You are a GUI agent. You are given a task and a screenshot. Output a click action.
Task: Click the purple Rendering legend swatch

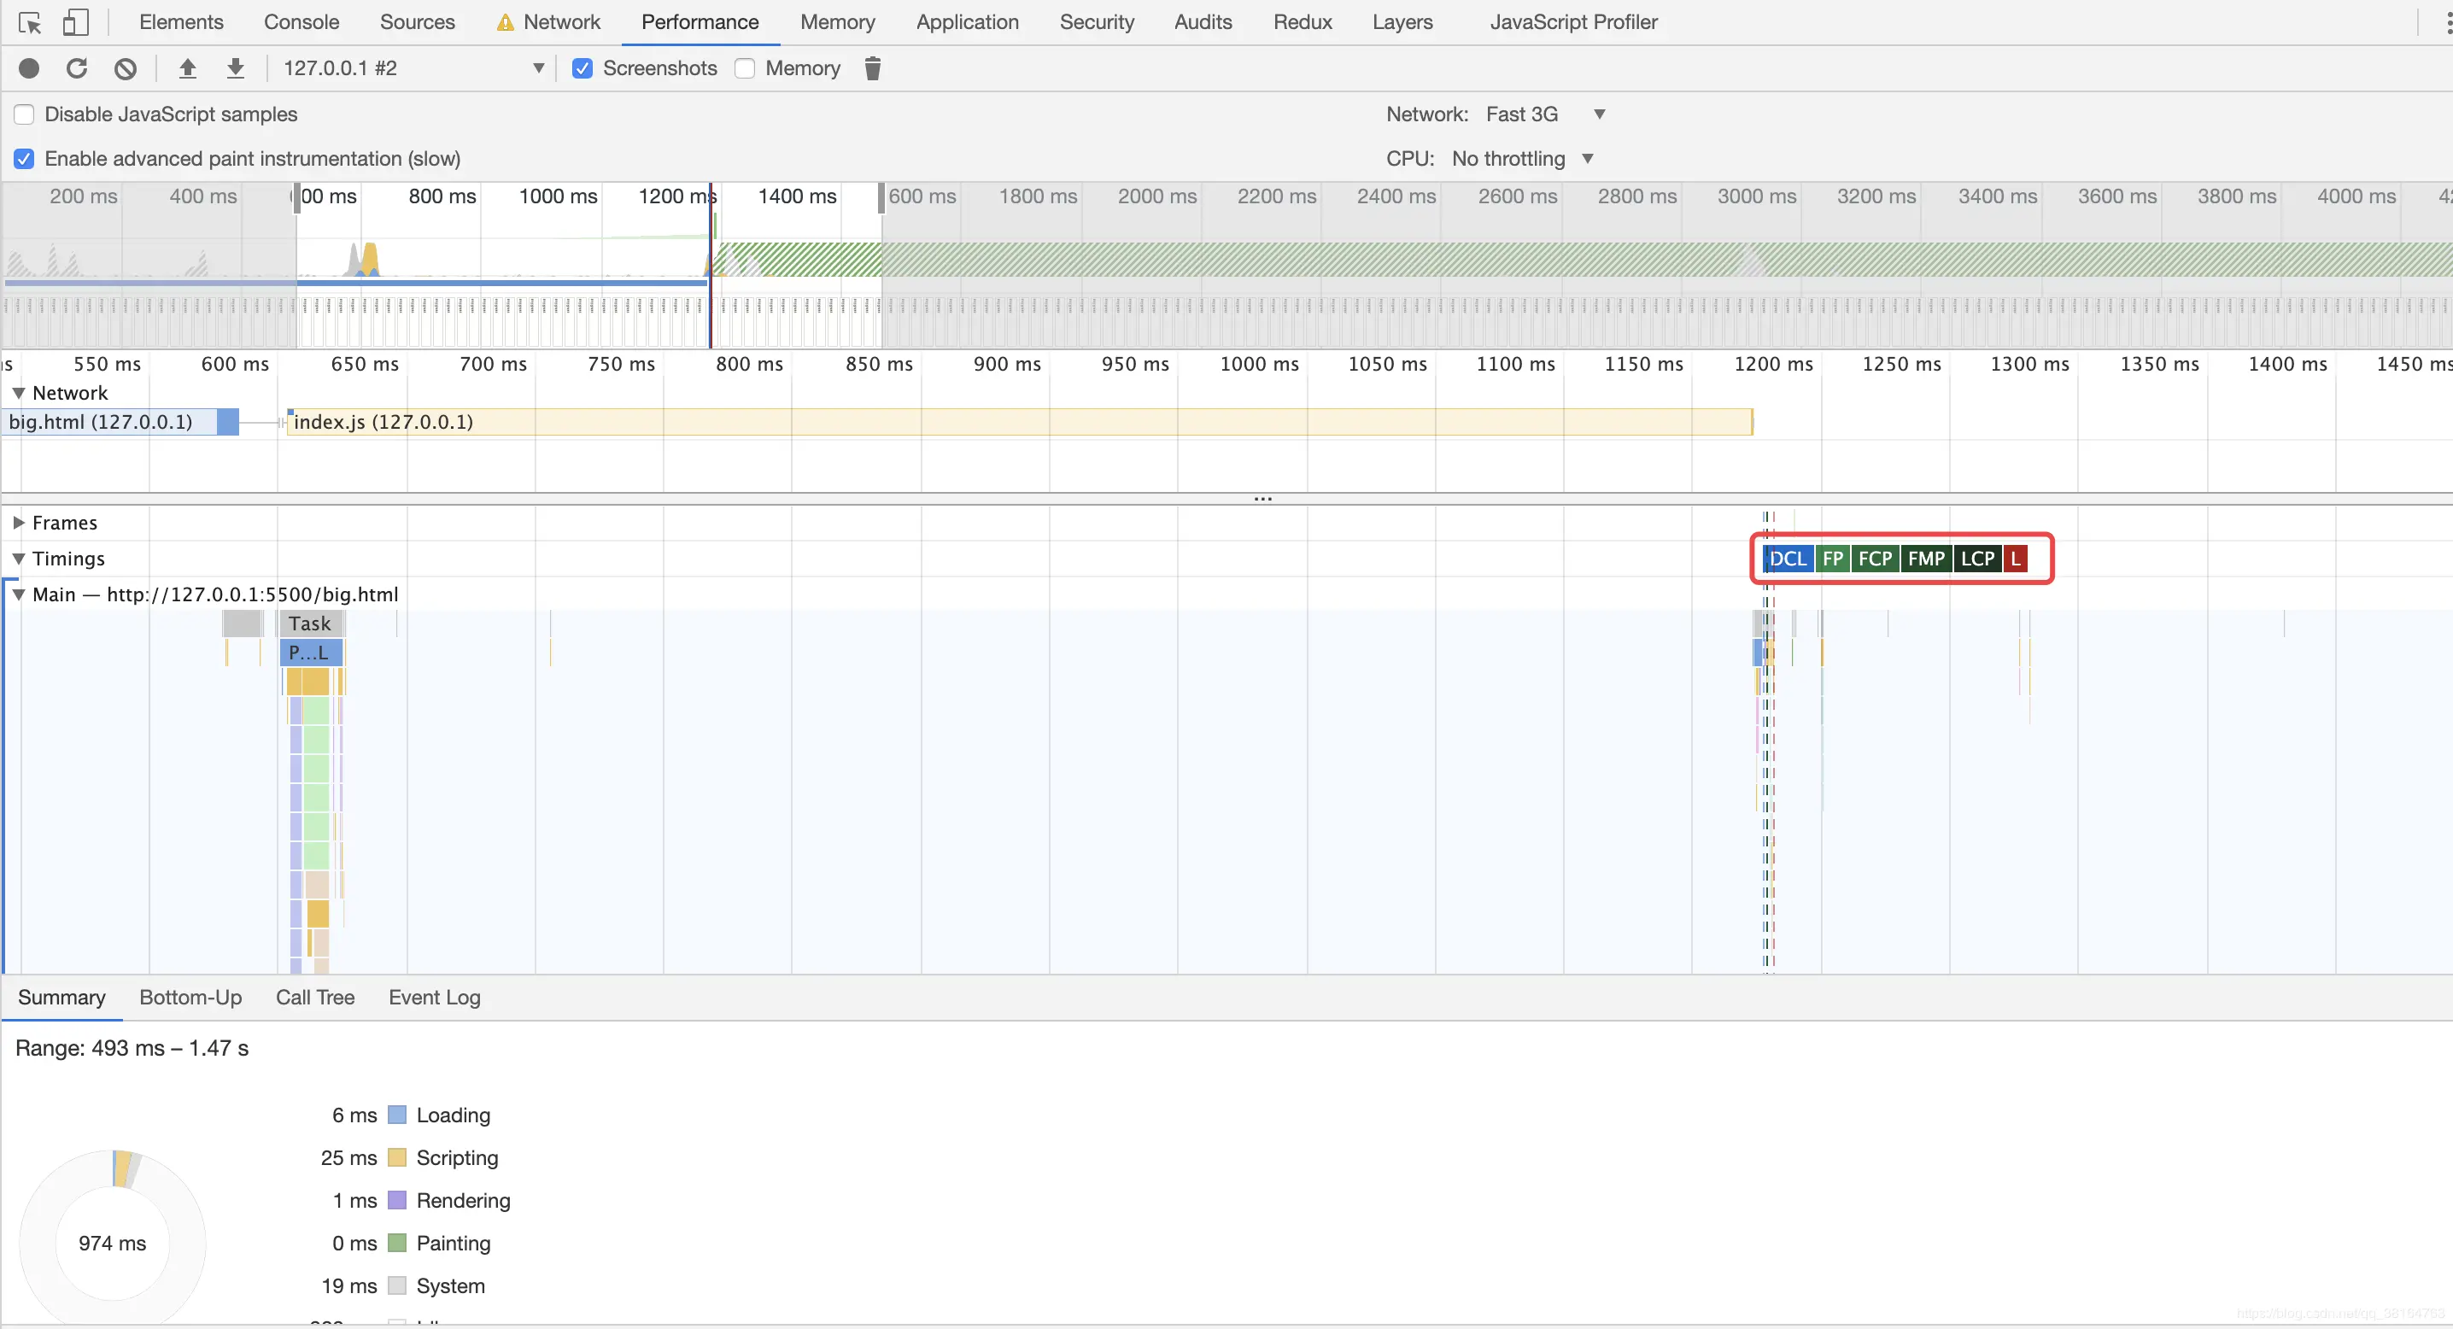(x=398, y=1201)
